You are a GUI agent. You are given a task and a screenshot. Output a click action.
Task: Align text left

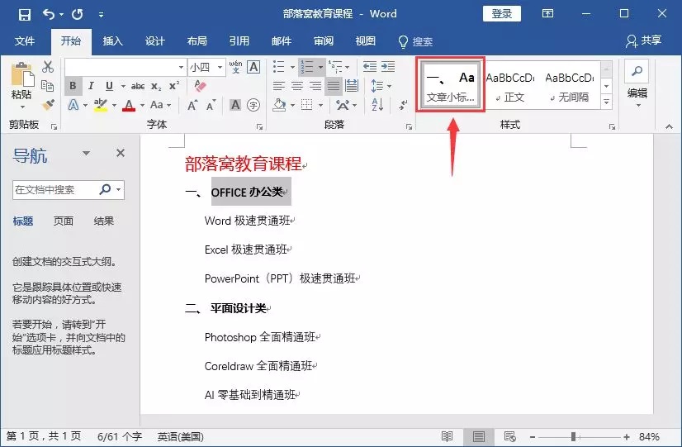coord(279,86)
